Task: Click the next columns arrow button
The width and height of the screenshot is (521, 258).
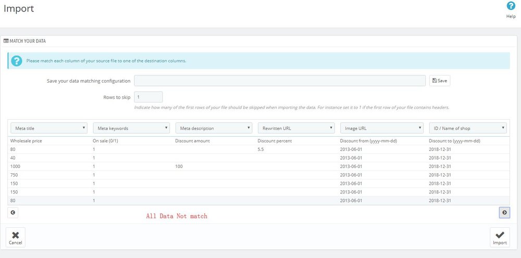Action: tap(504, 213)
